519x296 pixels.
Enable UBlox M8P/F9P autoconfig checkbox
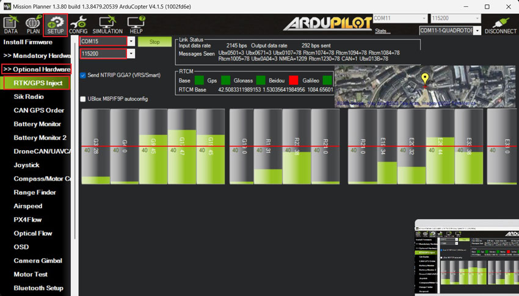pos(83,99)
